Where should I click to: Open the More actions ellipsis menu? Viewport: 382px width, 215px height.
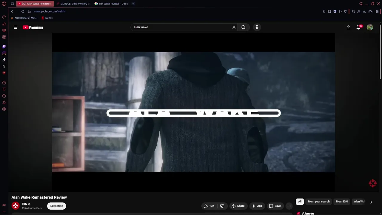(x=289, y=206)
